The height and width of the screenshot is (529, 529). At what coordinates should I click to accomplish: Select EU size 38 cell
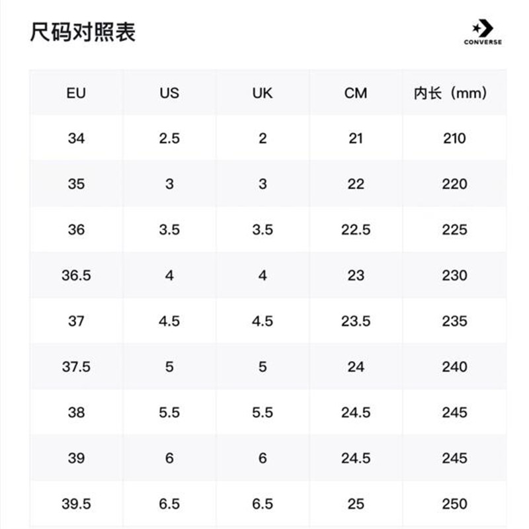click(76, 412)
